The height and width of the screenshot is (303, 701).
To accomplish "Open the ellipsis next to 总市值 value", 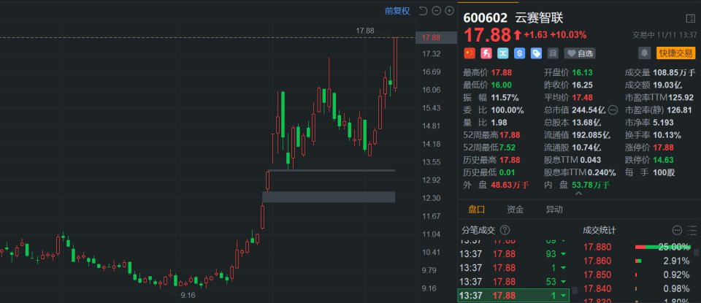I will (613, 110).
